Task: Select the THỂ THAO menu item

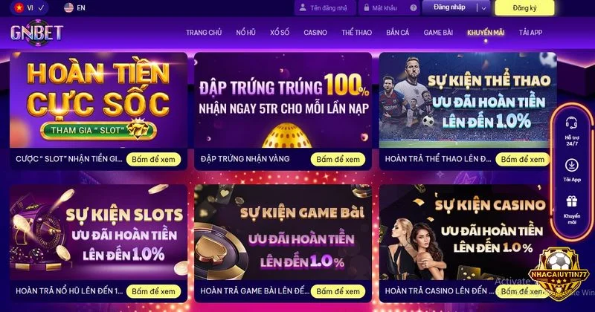Action: tap(356, 33)
